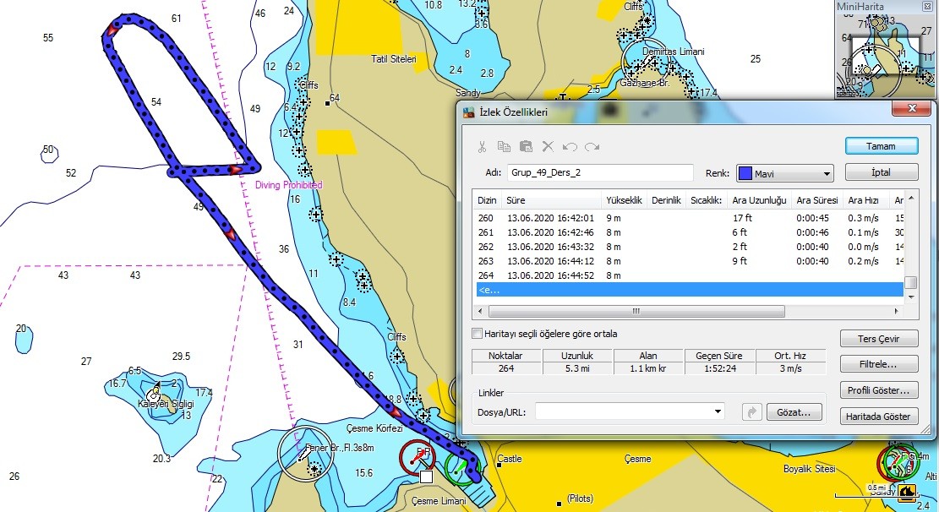Click the Uzunluk value '5.3 mi'
This screenshot has width=939, height=512.
(x=577, y=368)
